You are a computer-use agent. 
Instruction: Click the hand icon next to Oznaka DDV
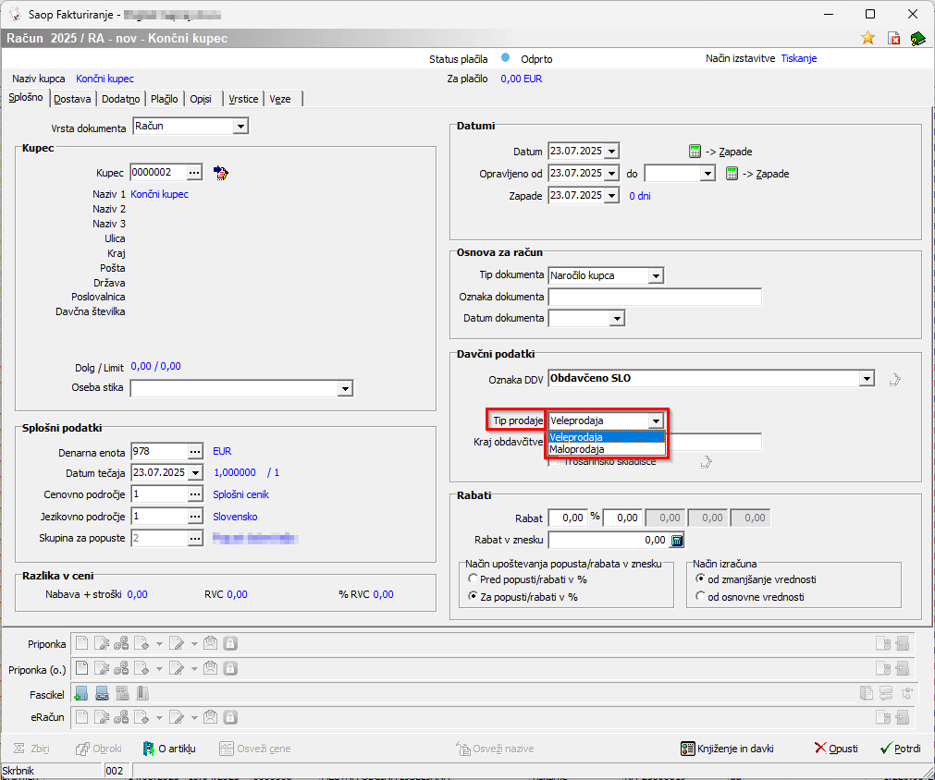(894, 379)
